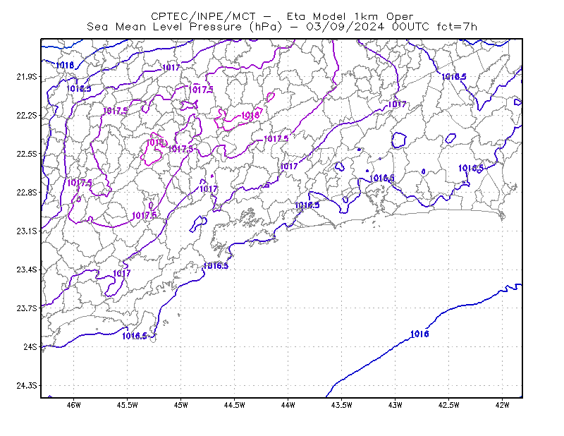Click the 21.9S latitude axis label

tap(27, 77)
